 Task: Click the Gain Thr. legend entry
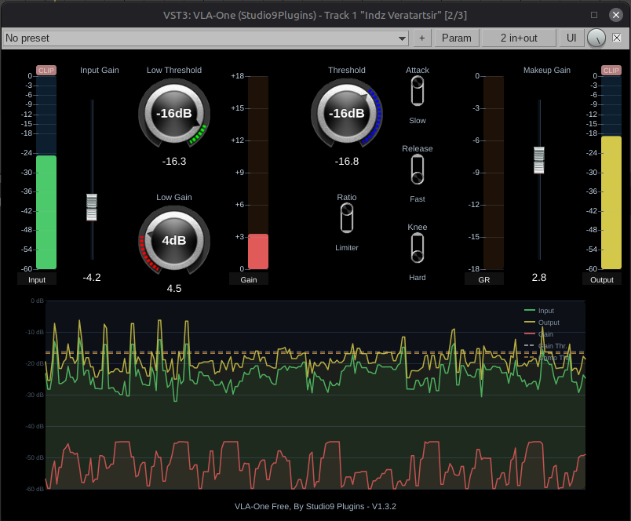tap(545, 345)
